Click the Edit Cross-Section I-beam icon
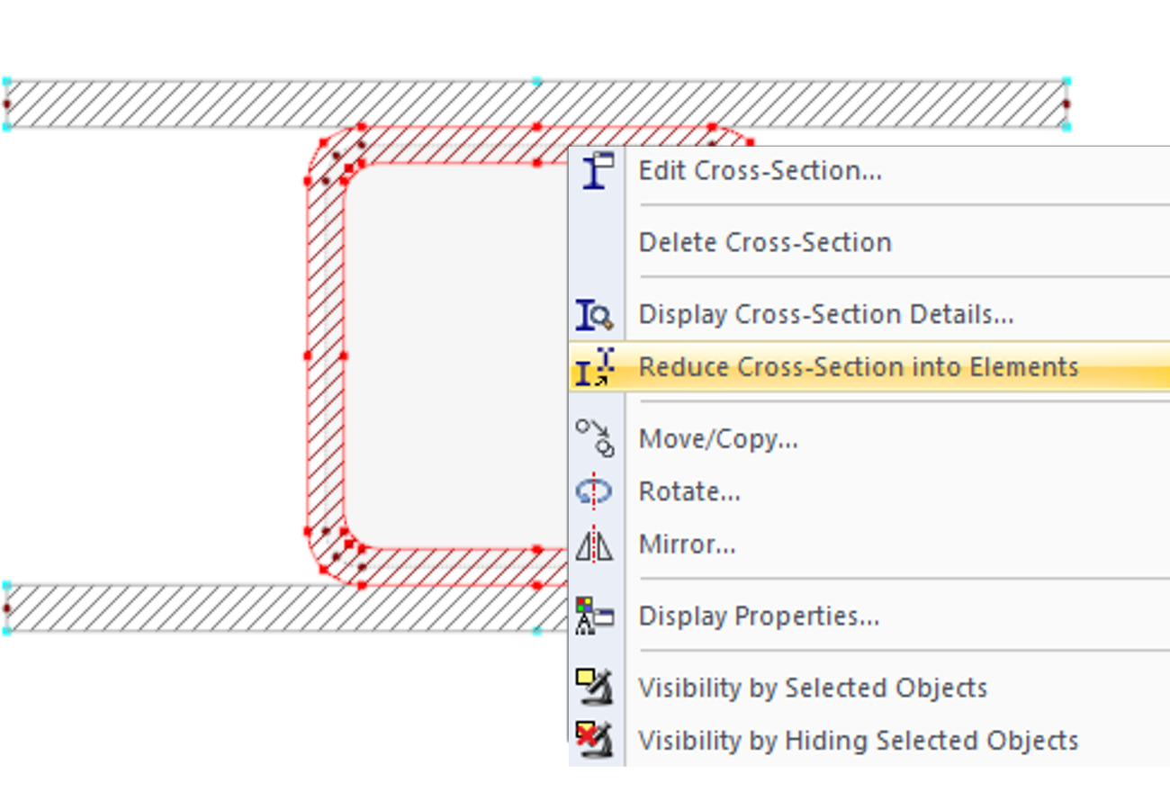The image size is (1170, 810). (x=597, y=170)
